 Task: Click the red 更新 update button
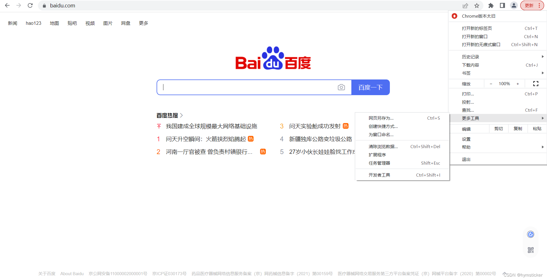pyautogui.click(x=532, y=5)
